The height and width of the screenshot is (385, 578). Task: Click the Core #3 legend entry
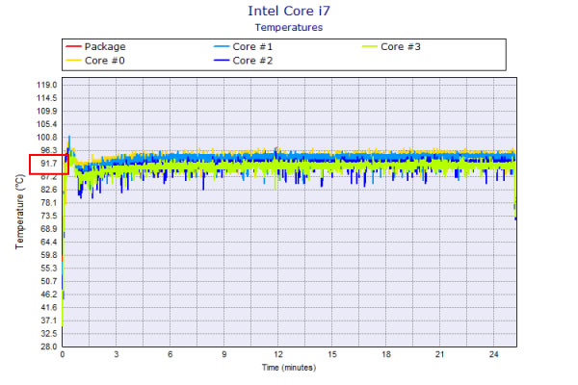coord(391,47)
